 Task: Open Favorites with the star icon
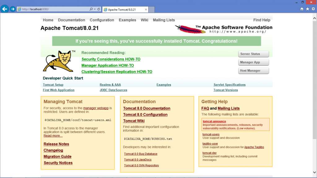pyautogui.click(x=307, y=9)
